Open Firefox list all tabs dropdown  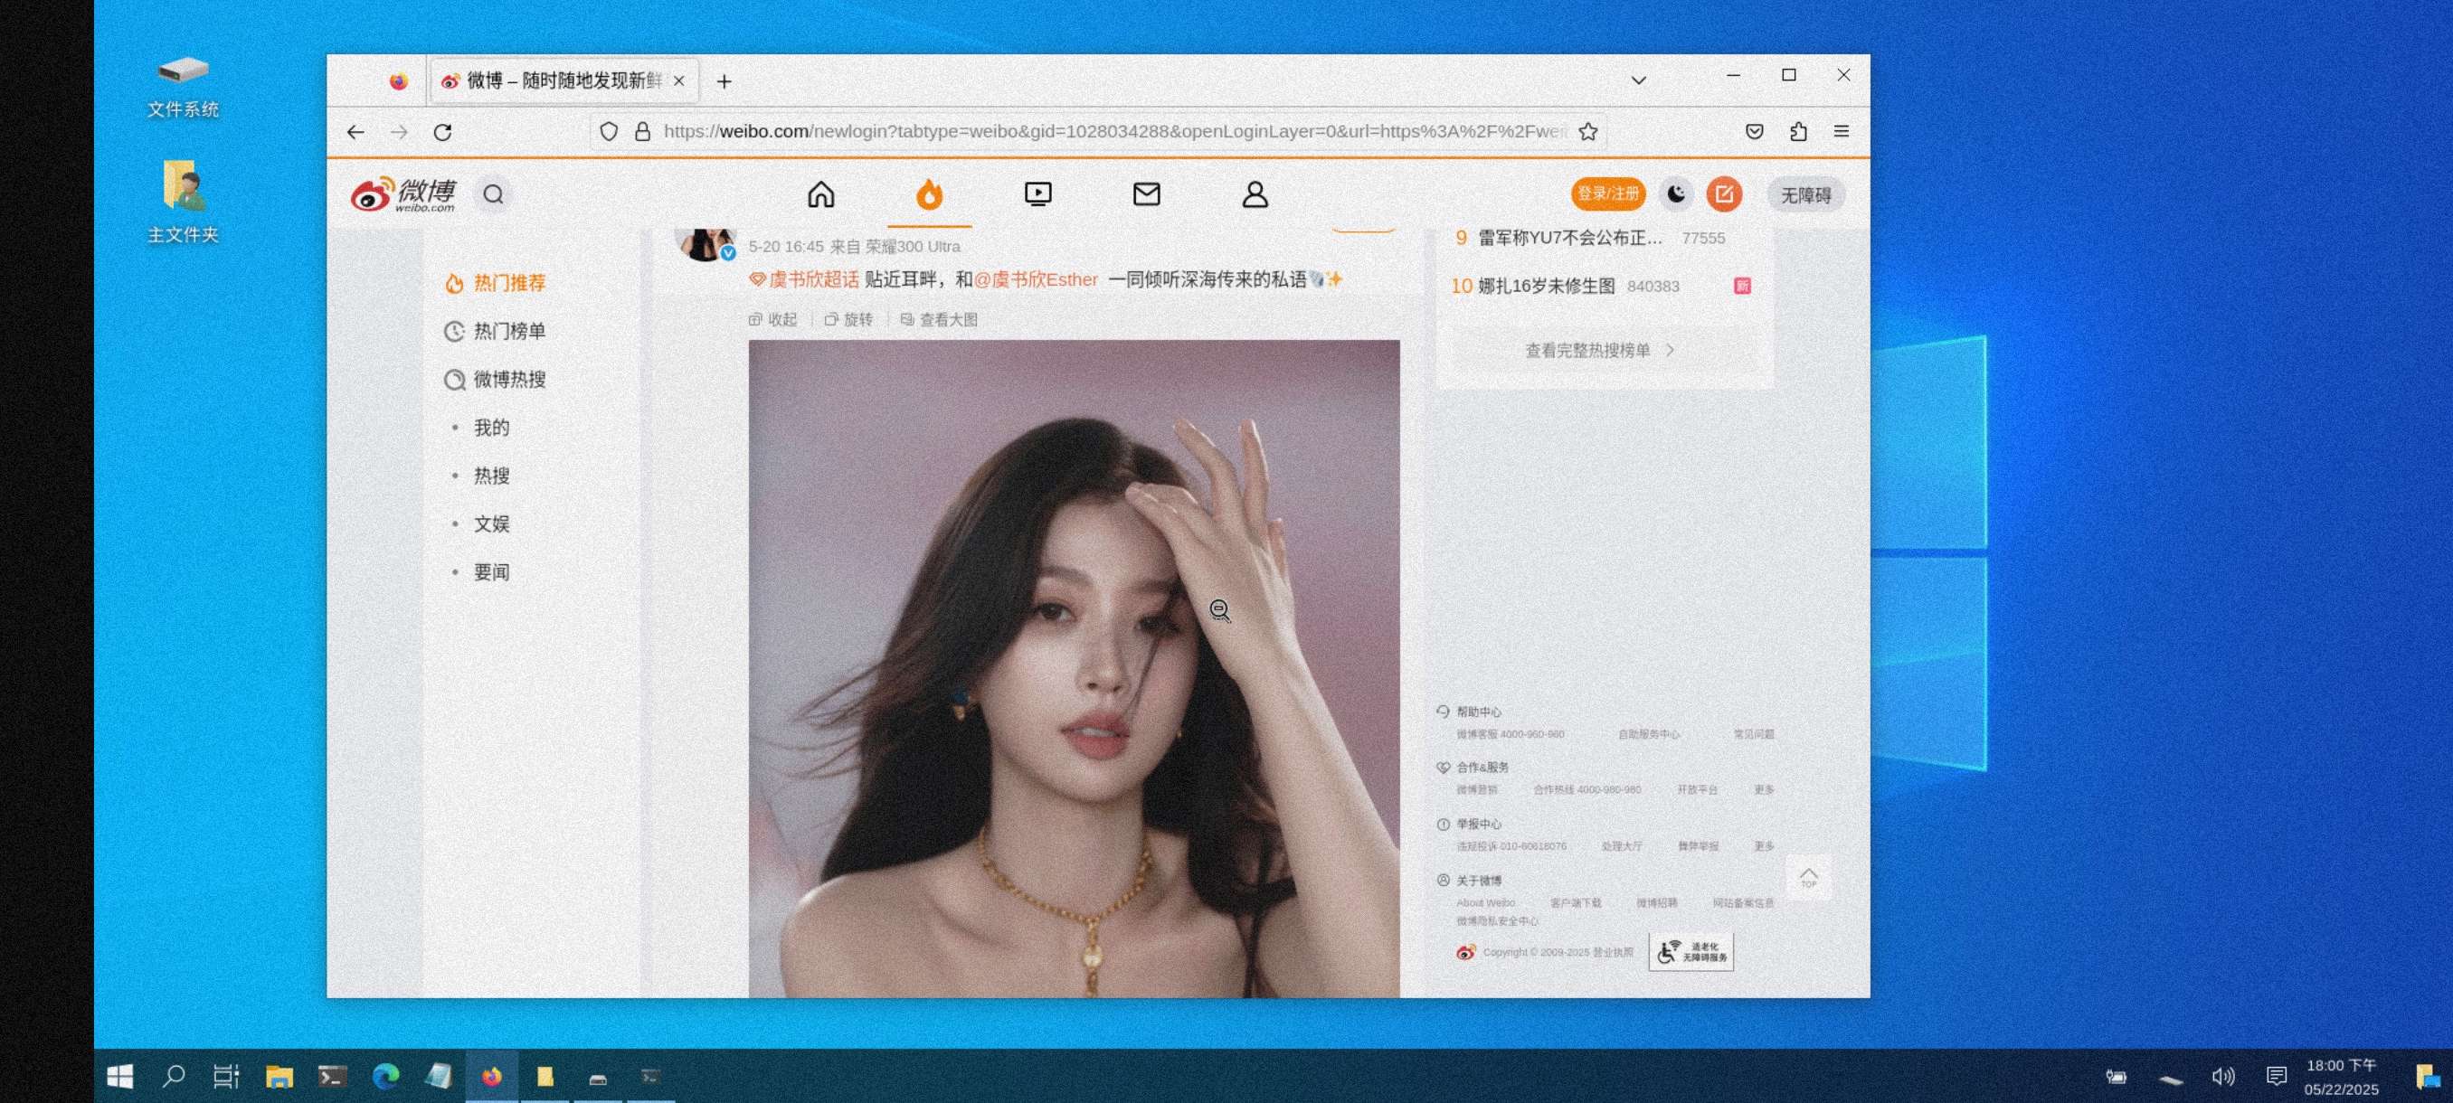point(1638,80)
